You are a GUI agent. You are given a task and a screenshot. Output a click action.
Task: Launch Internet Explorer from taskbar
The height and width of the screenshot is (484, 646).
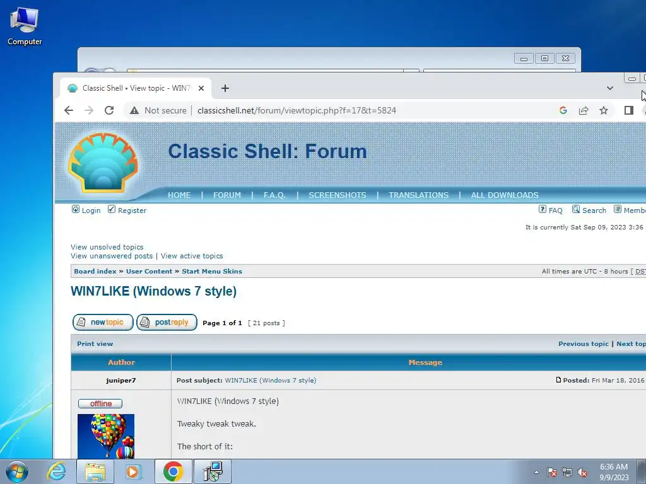(x=56, y=471)
